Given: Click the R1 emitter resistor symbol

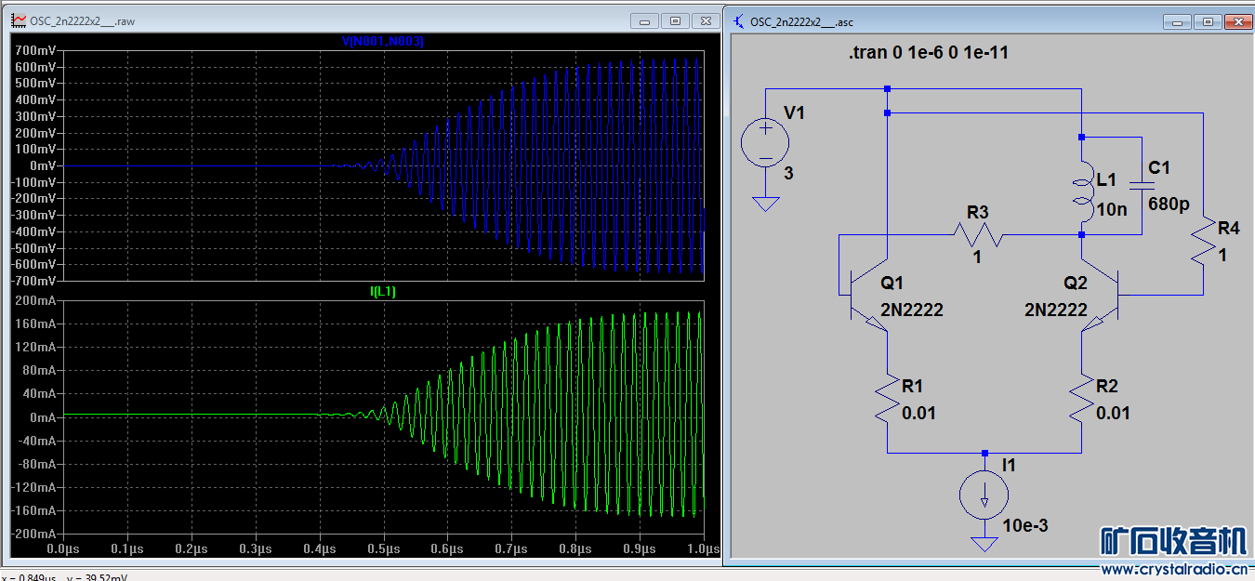Looking at the screenshot, I should pyautogui.click(x=887, y=400).
